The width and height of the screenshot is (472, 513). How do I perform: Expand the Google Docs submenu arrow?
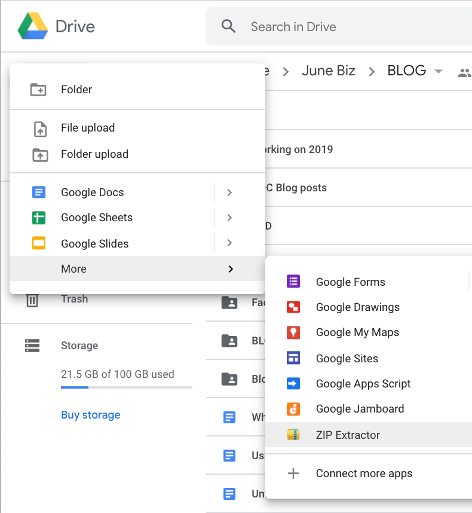[229, 193]
